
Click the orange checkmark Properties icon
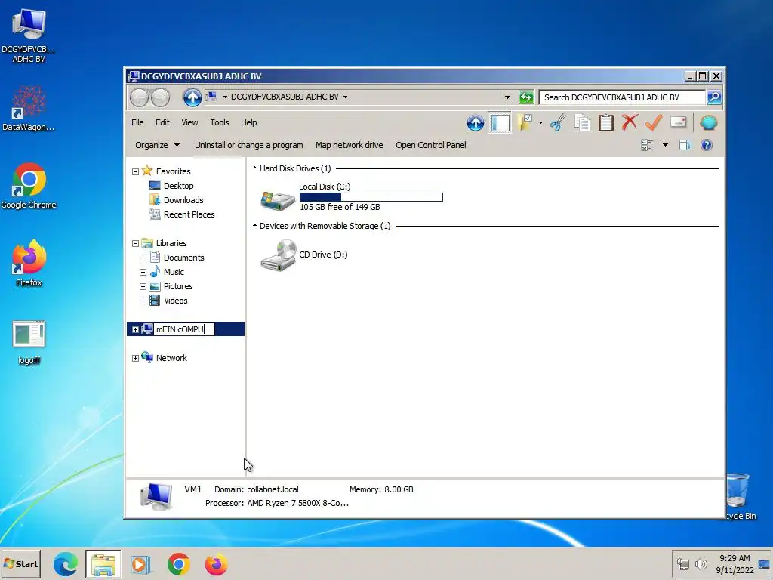(x=654, y=122)
